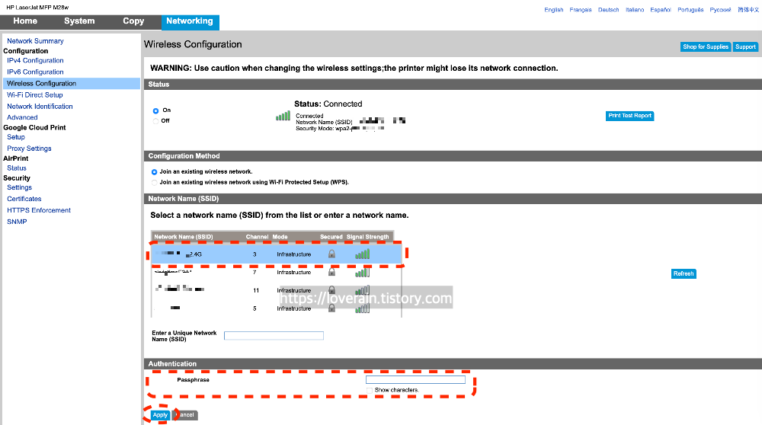Click Network Name (SSID) column header
The width and height of the screenshot is (762, 425).
(183, 237)
